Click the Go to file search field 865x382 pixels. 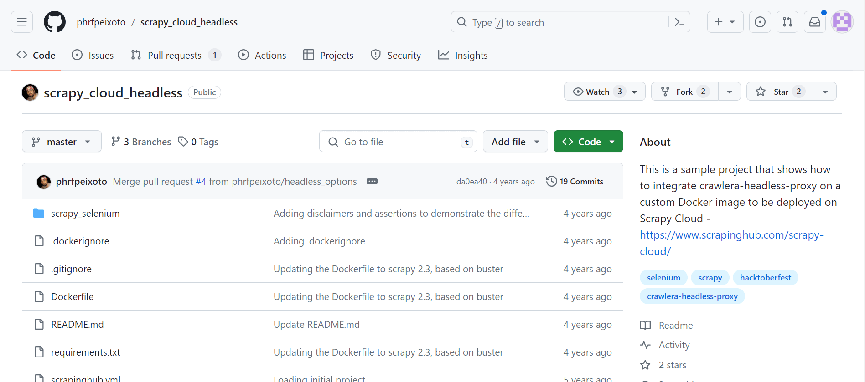click(398, 142)
